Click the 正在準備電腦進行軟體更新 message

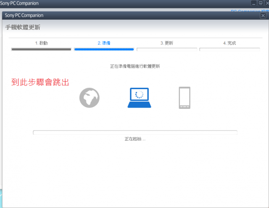pos(135,66)
